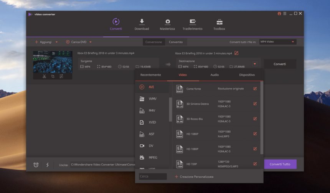
Task: Click the Carica DVD button
Action: tap(76, 42)
